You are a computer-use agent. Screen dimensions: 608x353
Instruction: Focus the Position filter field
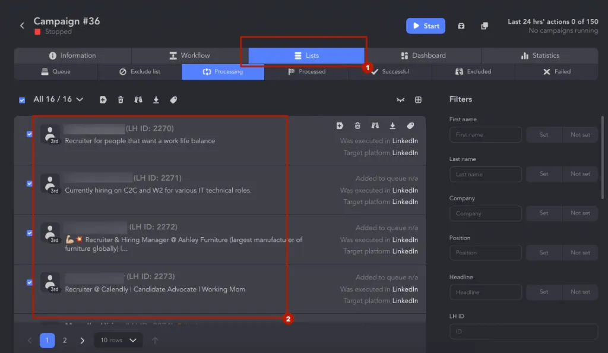tap(486, 253)
